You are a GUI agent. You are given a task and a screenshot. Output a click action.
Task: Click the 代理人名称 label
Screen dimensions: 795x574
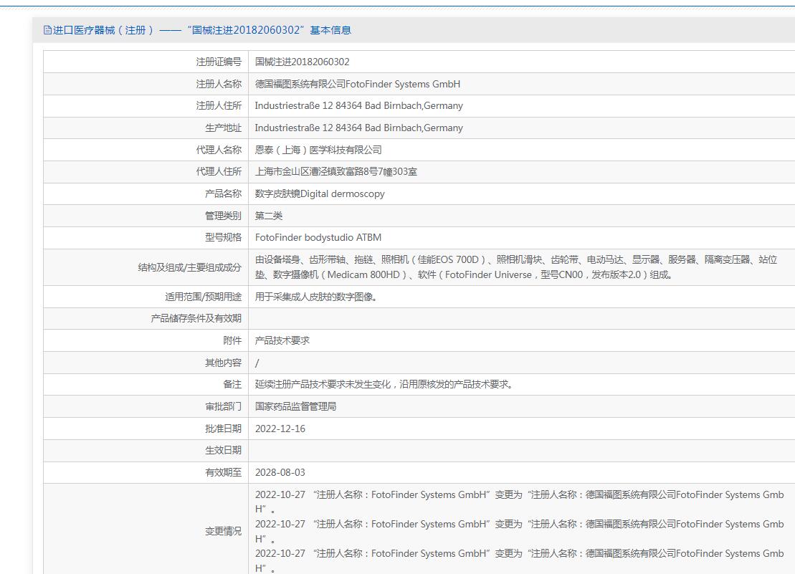click(x=219, y=150)
